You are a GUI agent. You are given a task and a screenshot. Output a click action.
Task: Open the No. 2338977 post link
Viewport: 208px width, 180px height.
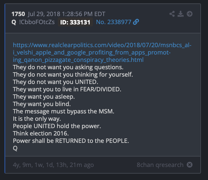pyautogui.click(x=114, y=22)
